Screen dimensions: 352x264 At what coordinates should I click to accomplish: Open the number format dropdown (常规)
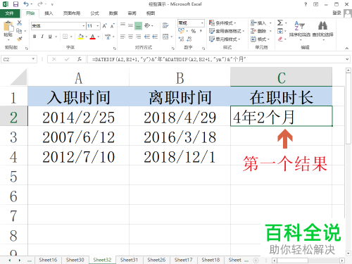point(202,23)
